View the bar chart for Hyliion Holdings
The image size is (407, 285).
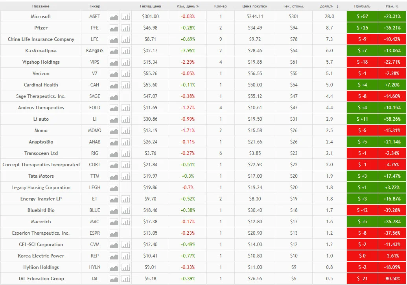click(125, 268)
